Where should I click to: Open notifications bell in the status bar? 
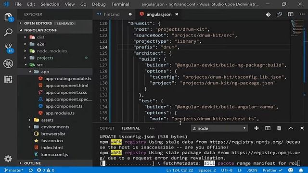coord(301,170)
